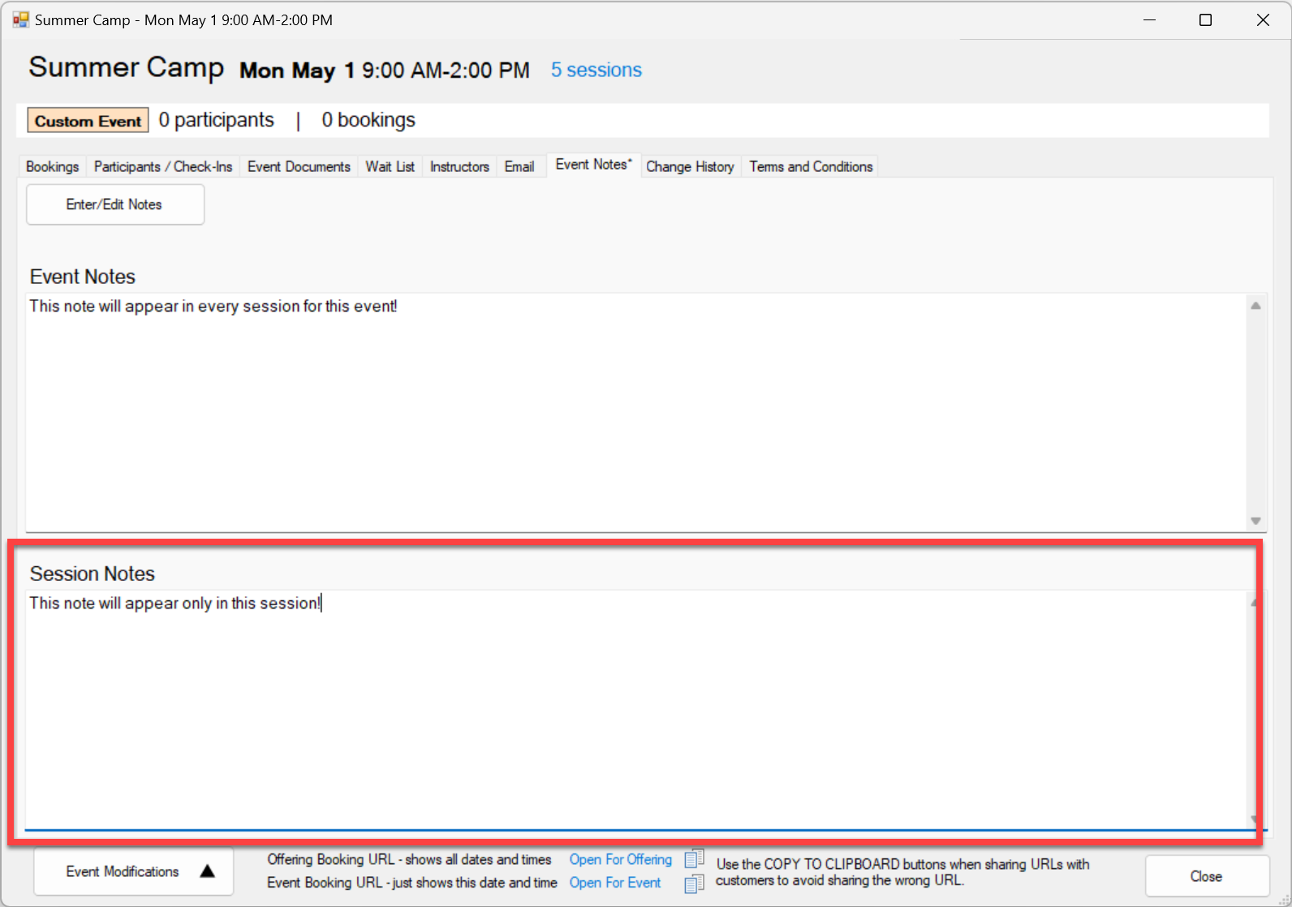The image size is (1292, 907).
Task: Select the Event Notes tab
Action: point(594,165)
